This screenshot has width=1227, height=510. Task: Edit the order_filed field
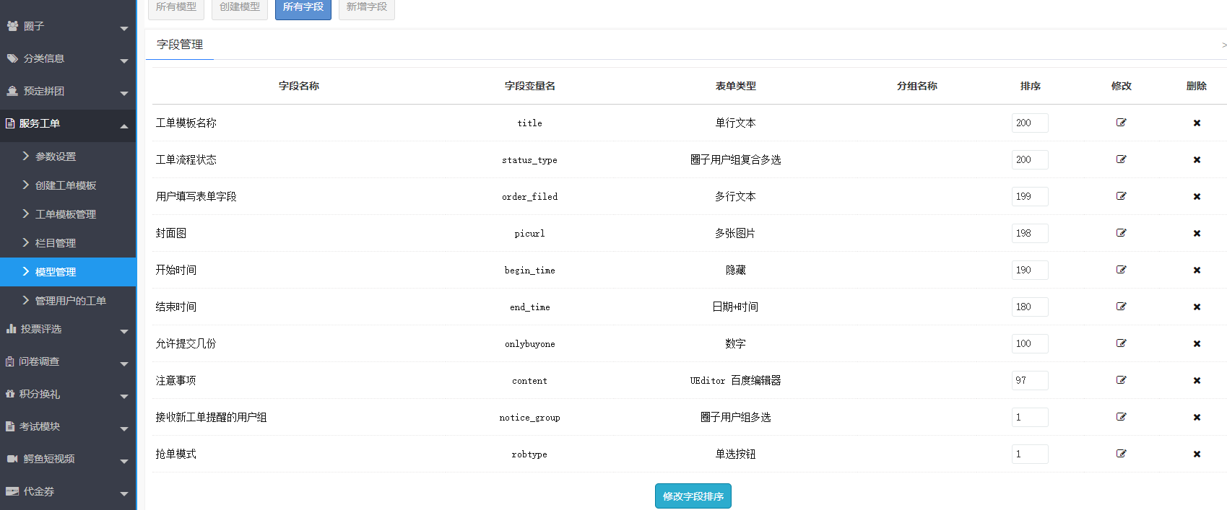pos(1121,196)
